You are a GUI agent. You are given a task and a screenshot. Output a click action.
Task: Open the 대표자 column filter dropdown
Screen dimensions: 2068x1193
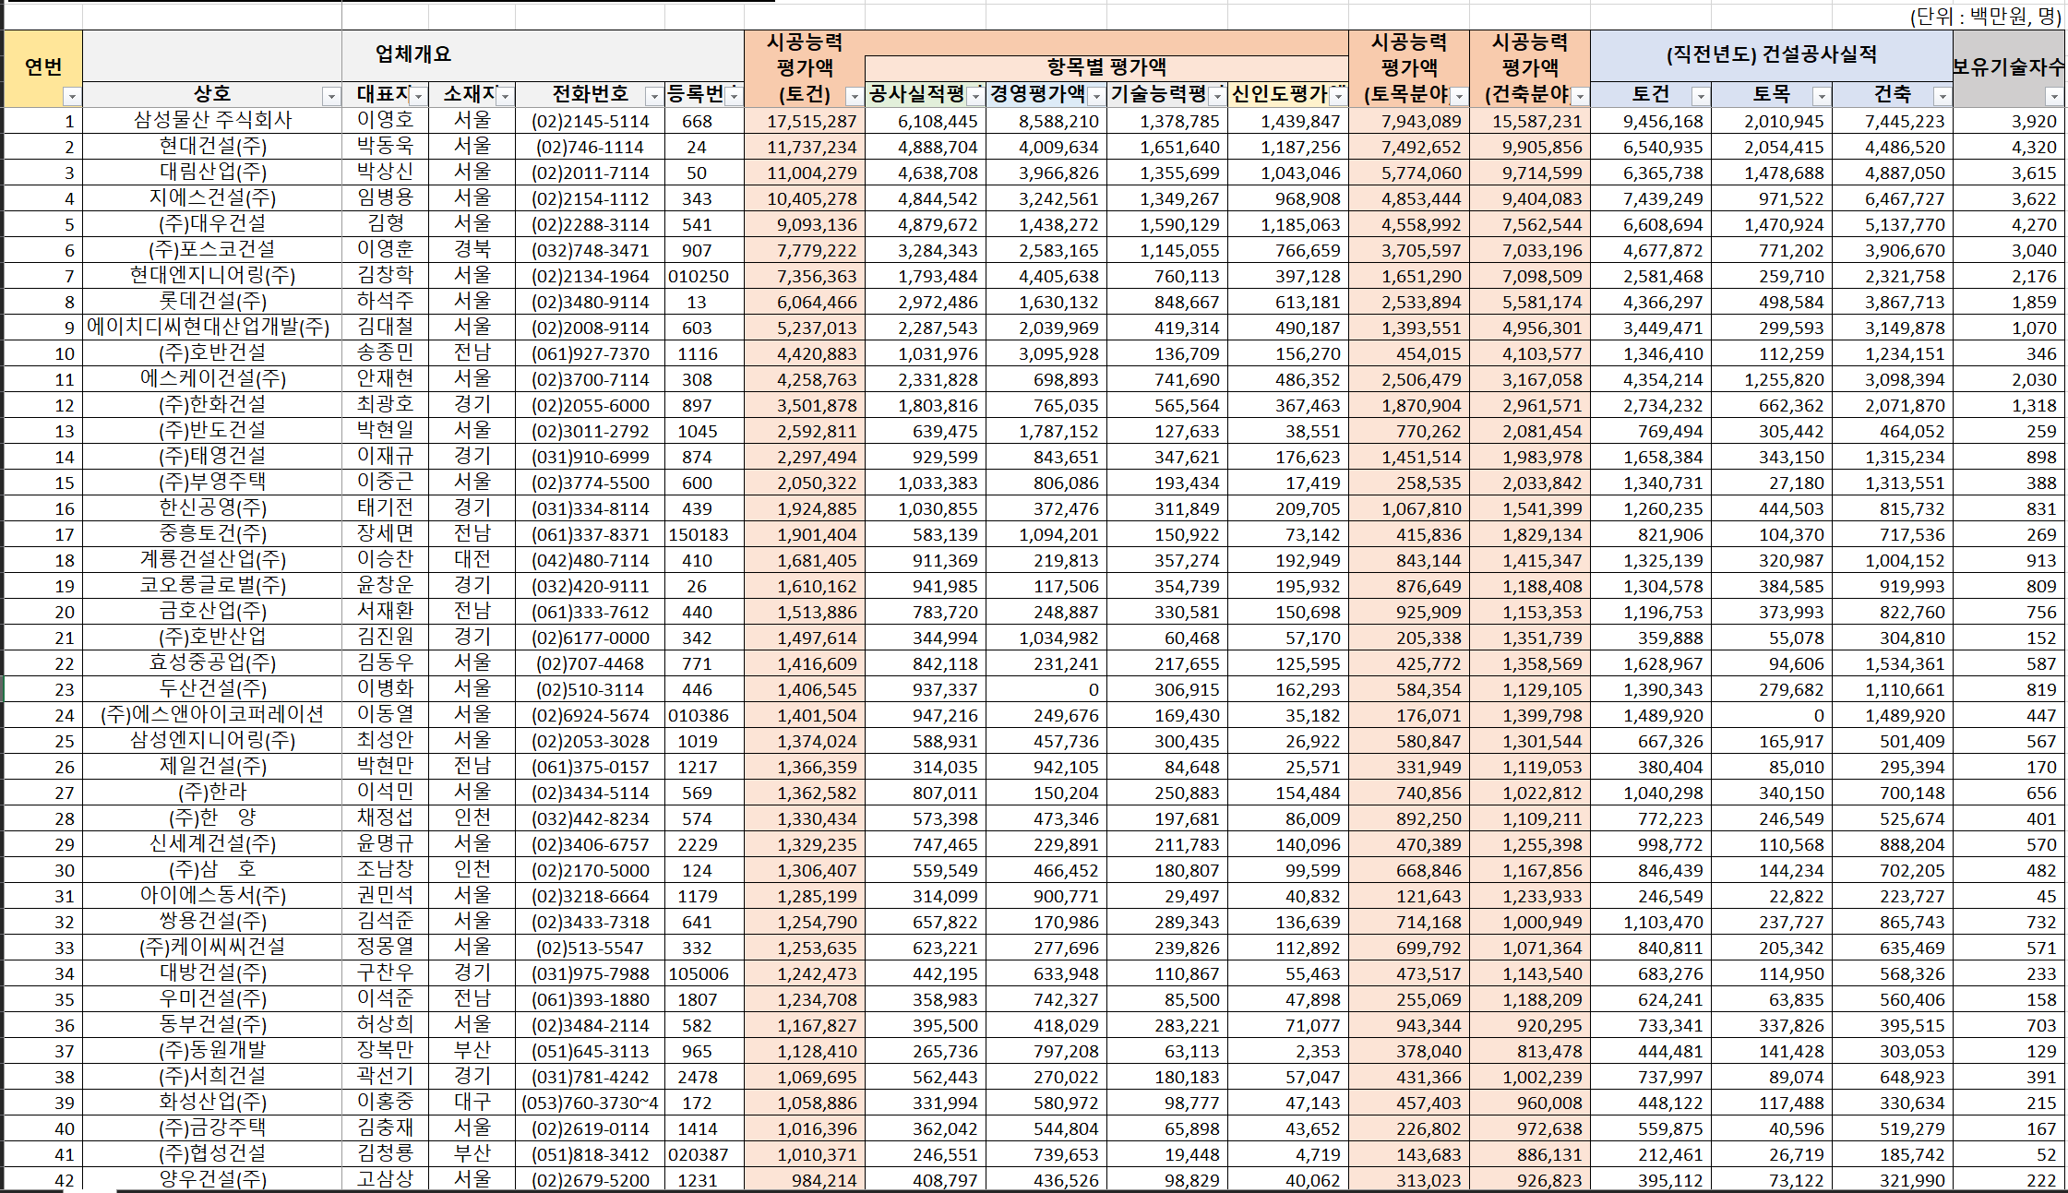pos(419,96)
